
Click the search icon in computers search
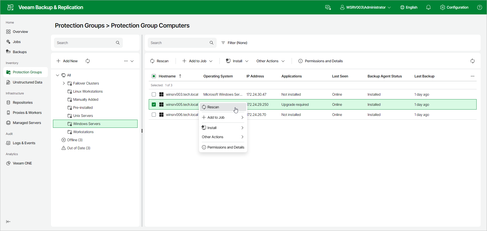coord(212,43)
